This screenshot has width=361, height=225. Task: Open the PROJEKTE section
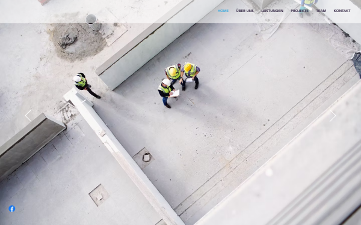pyautogui.click(x=300, y=11)
